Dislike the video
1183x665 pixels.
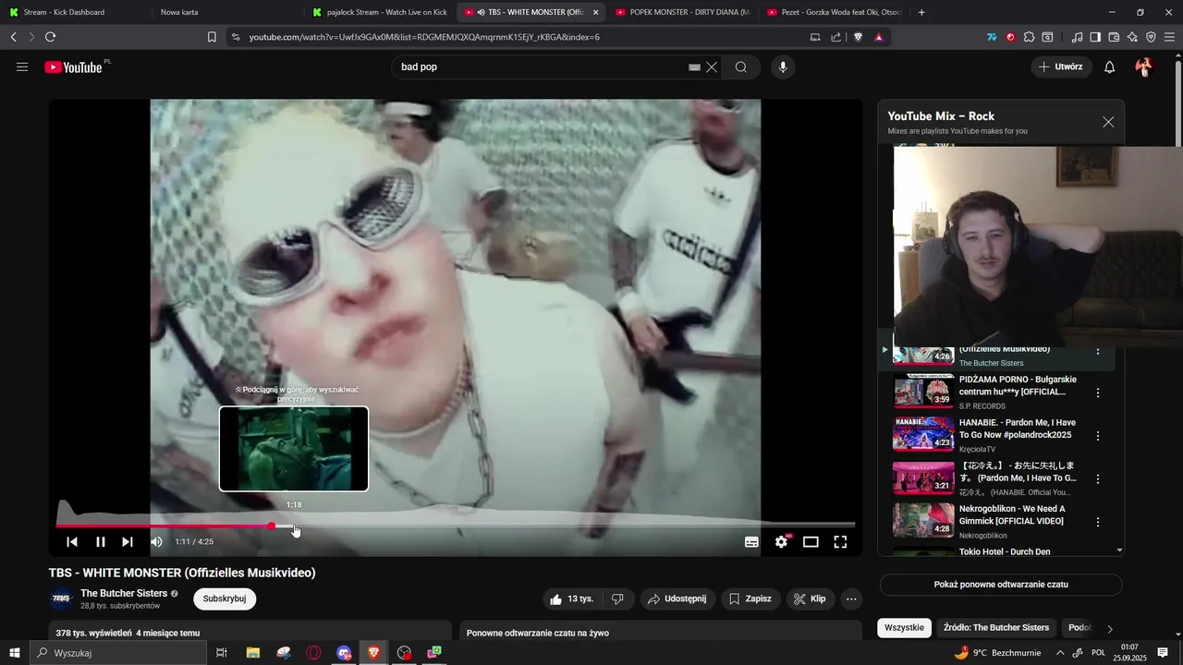(617, 599)
